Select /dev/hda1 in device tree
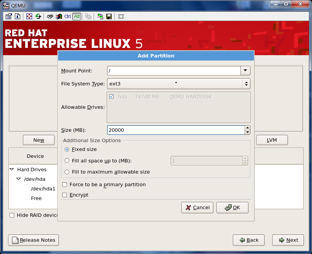The height and width of the screenshot is (254, 312). coord(43,188)
